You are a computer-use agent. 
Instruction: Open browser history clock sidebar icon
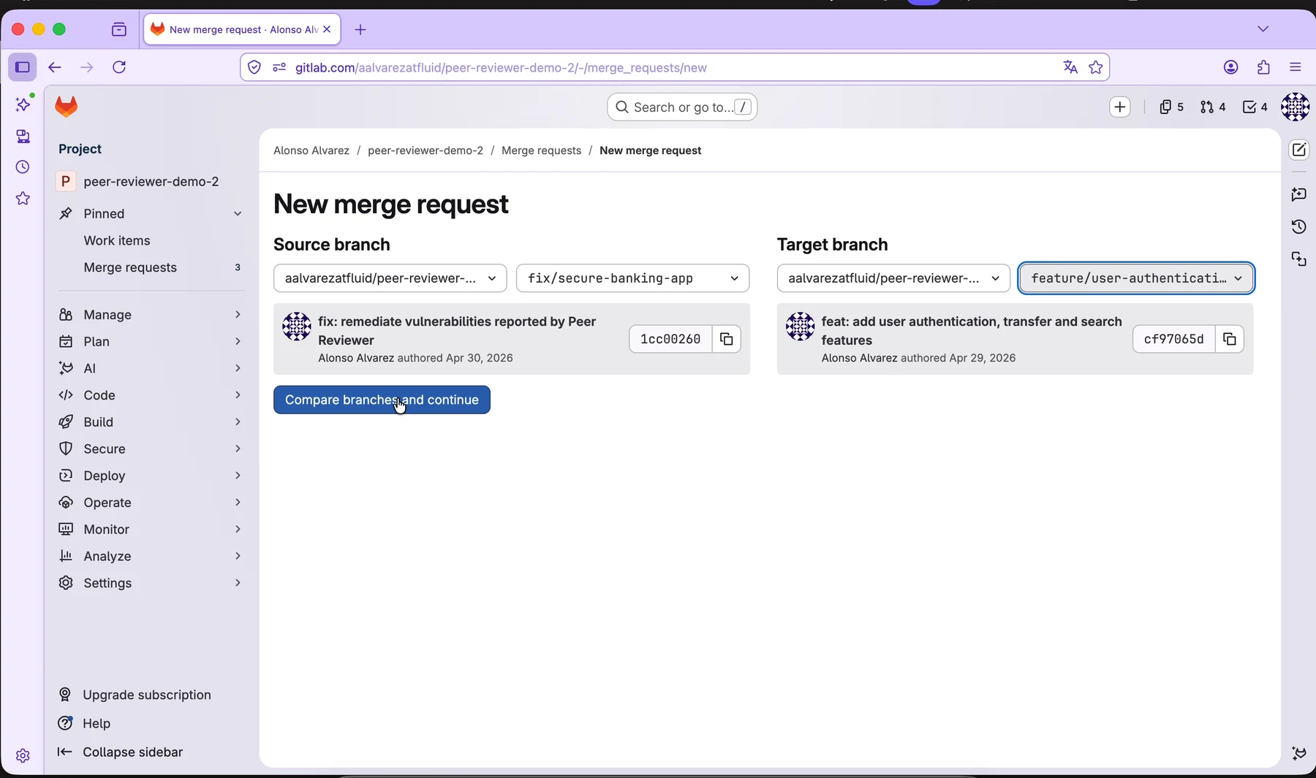[23, 167]
